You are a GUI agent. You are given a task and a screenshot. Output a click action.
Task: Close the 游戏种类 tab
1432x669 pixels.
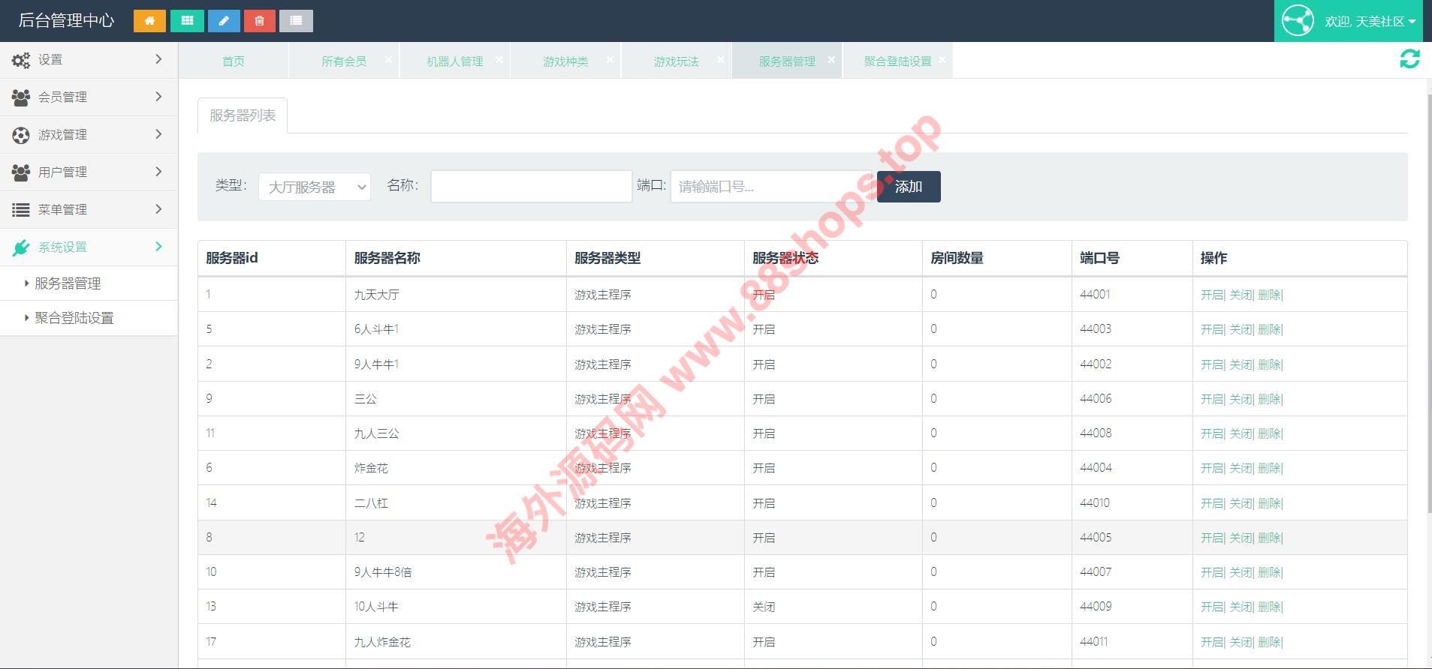(x=610, y=59)
